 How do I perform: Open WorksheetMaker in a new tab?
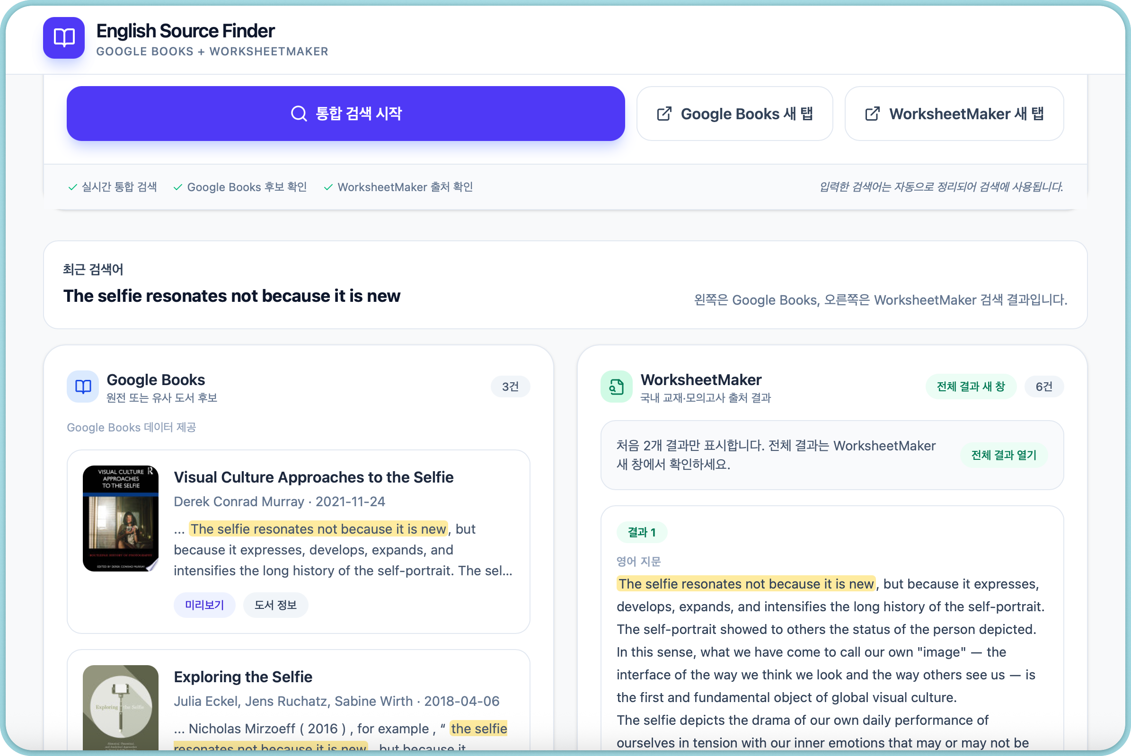tap(954, 114)
